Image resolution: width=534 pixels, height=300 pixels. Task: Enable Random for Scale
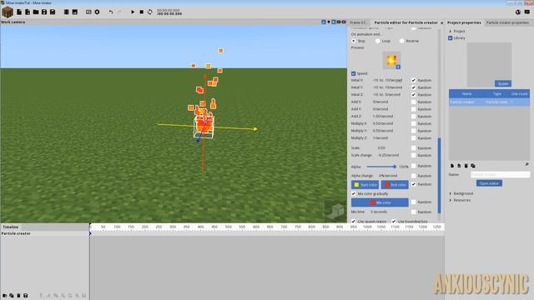[x=414, y=148]
